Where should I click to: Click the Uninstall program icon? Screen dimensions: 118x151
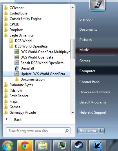pyautogui.click(x=17, y=68)
